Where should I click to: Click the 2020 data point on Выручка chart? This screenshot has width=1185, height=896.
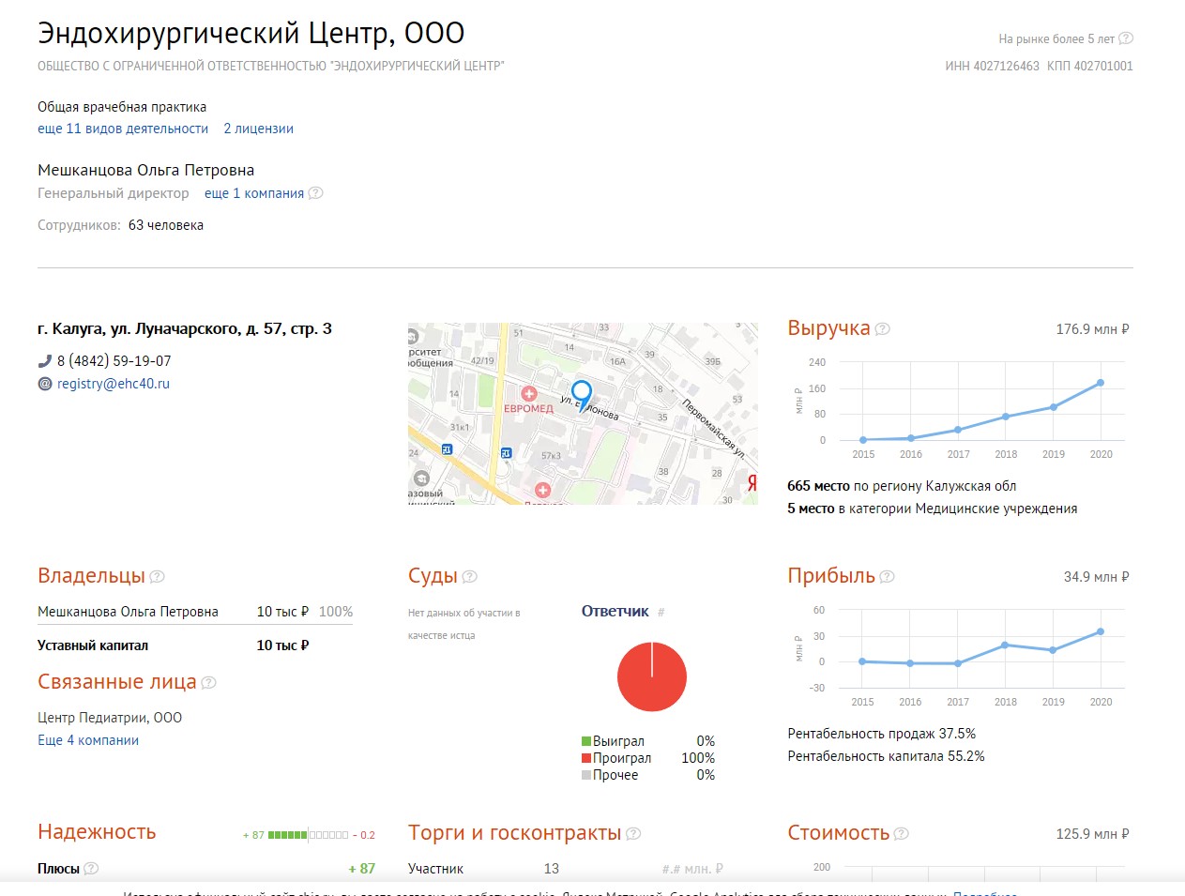[x=1100, y=383]
